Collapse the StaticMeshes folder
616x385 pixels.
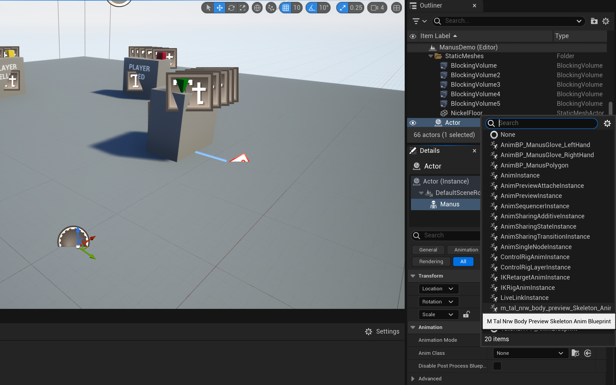[x=431, y=56]
